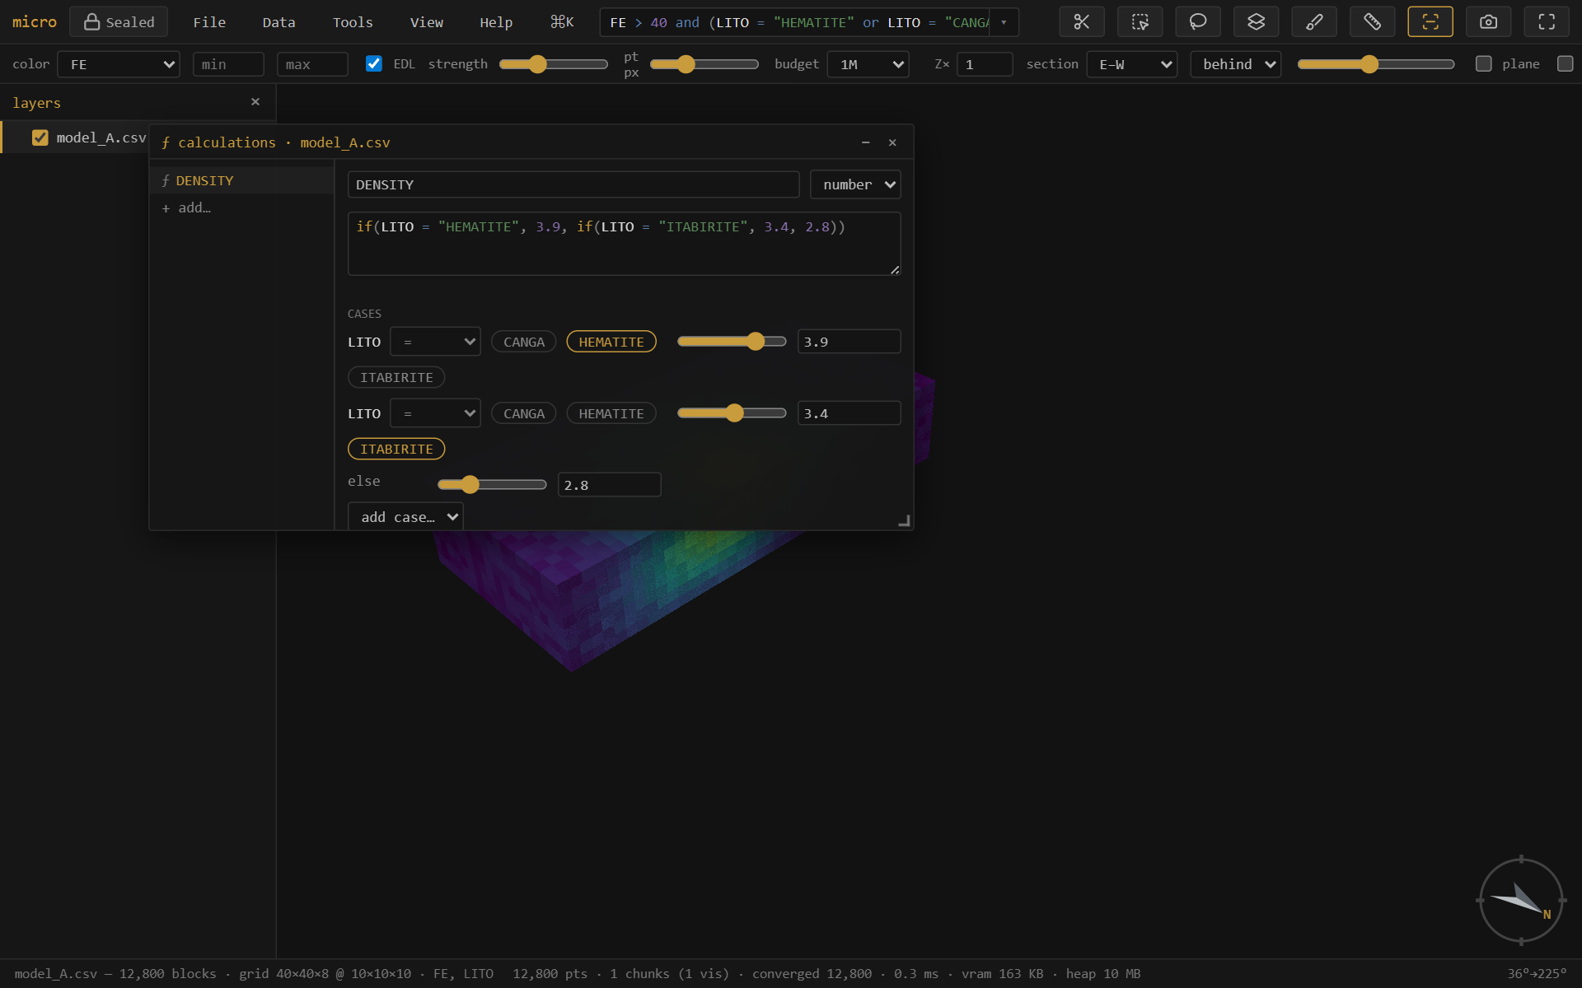Tick the checkbox right of plane

[x=1566, y=63]
